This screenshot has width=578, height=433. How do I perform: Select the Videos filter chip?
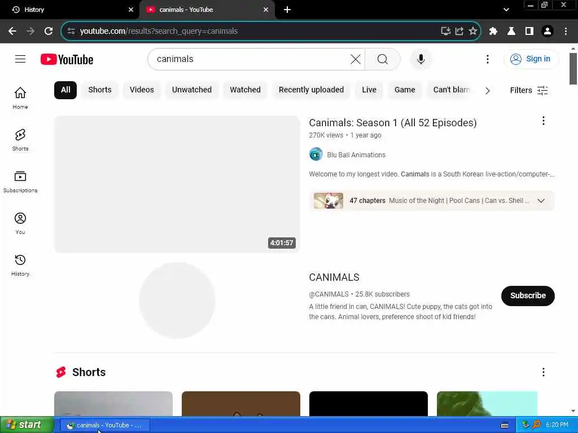[x=142, y=90]
